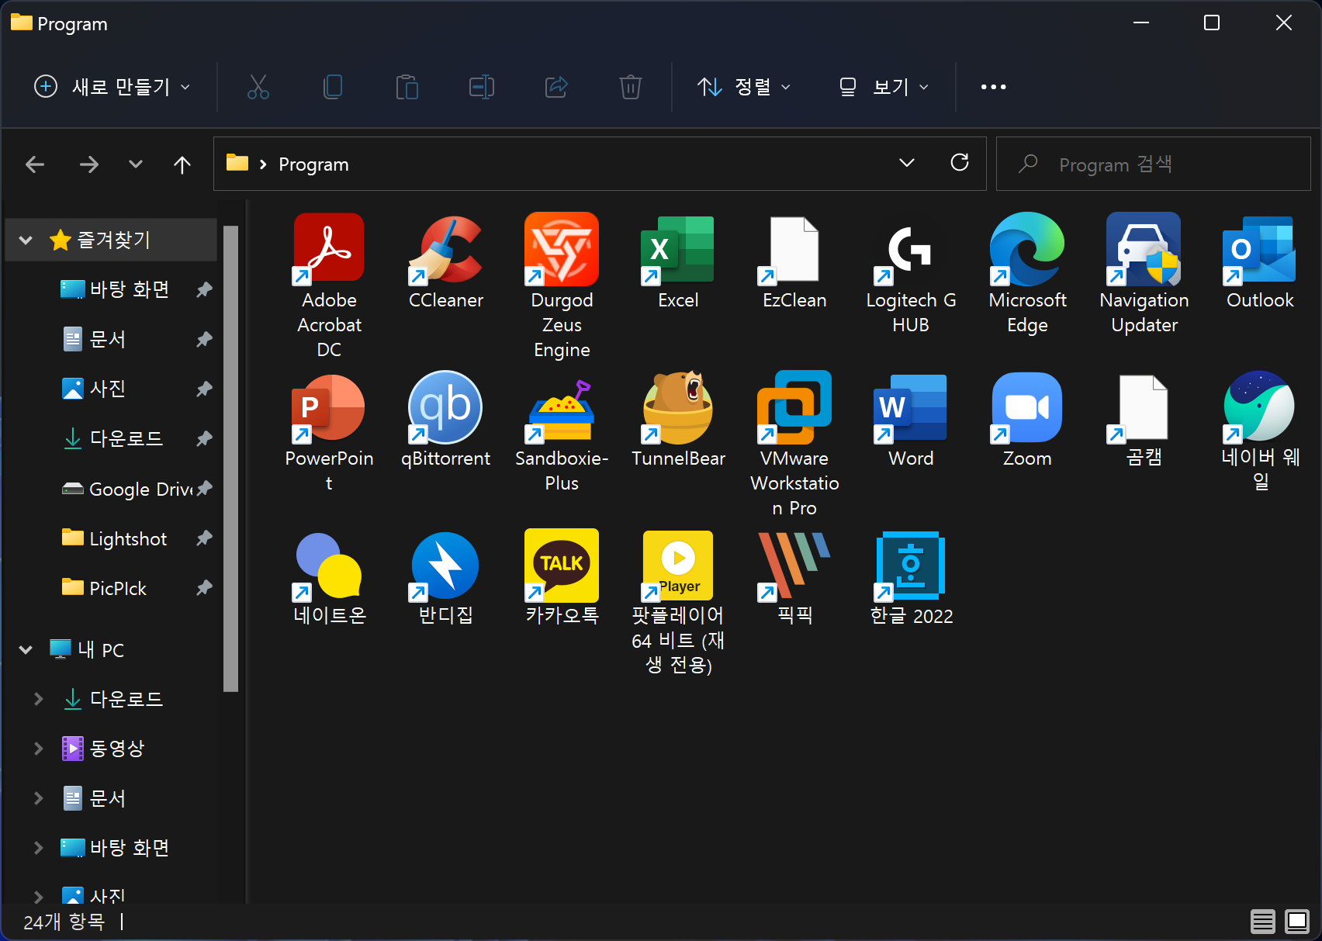
Task: Click the Logitech G HUB shortcut
Action: [x=911, y=250]
